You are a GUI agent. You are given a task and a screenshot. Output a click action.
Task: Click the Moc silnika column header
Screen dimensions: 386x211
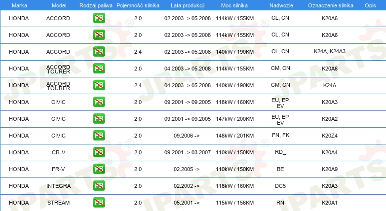click(x=234, y=5)
